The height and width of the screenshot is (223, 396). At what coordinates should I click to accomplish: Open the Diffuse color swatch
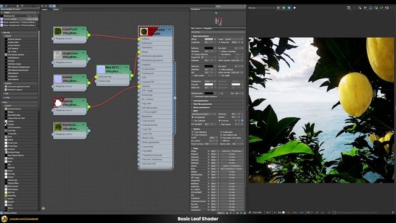[209, 39]
